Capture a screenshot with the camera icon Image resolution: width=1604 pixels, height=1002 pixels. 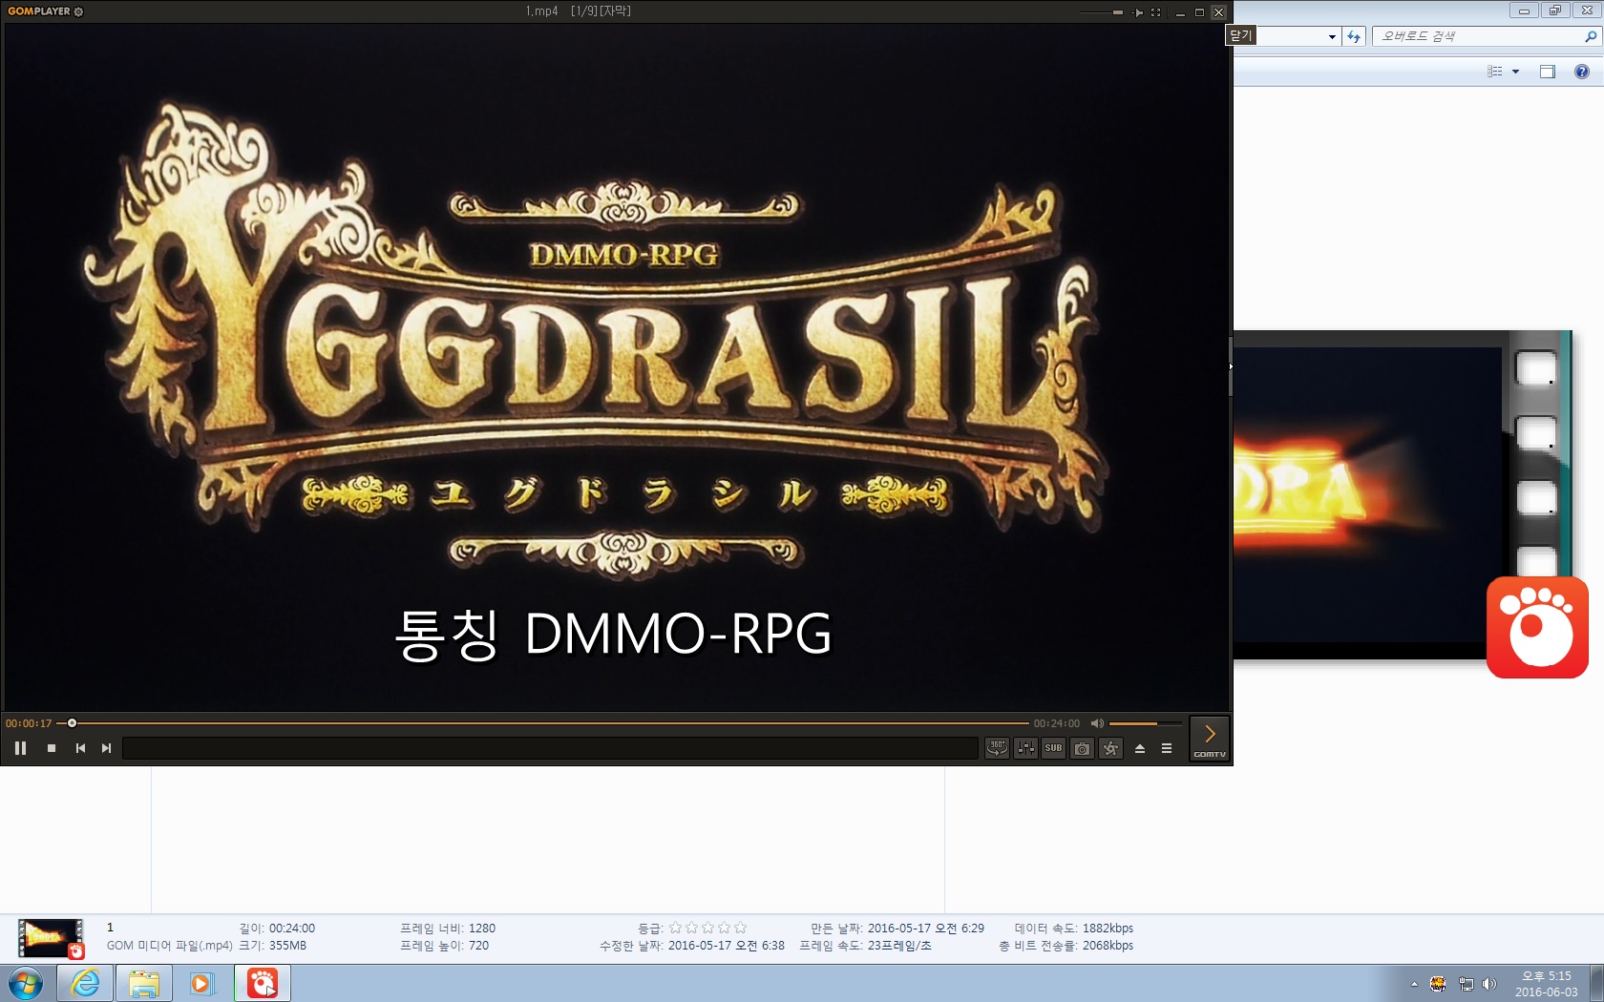coord(1082,748)
